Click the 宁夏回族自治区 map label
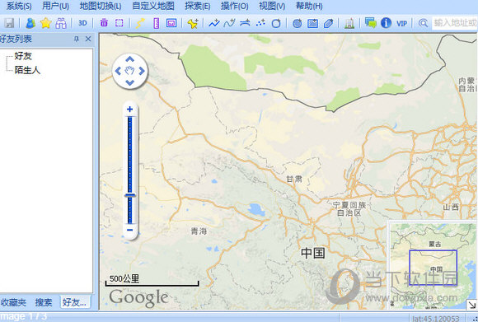This screenshot has height=322, width=478. [x=349, y=208]
